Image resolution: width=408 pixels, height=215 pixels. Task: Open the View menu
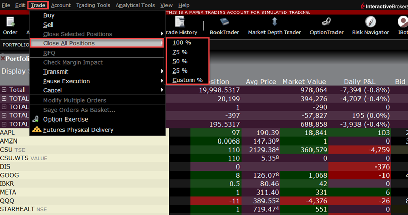[x=166, y=5]
